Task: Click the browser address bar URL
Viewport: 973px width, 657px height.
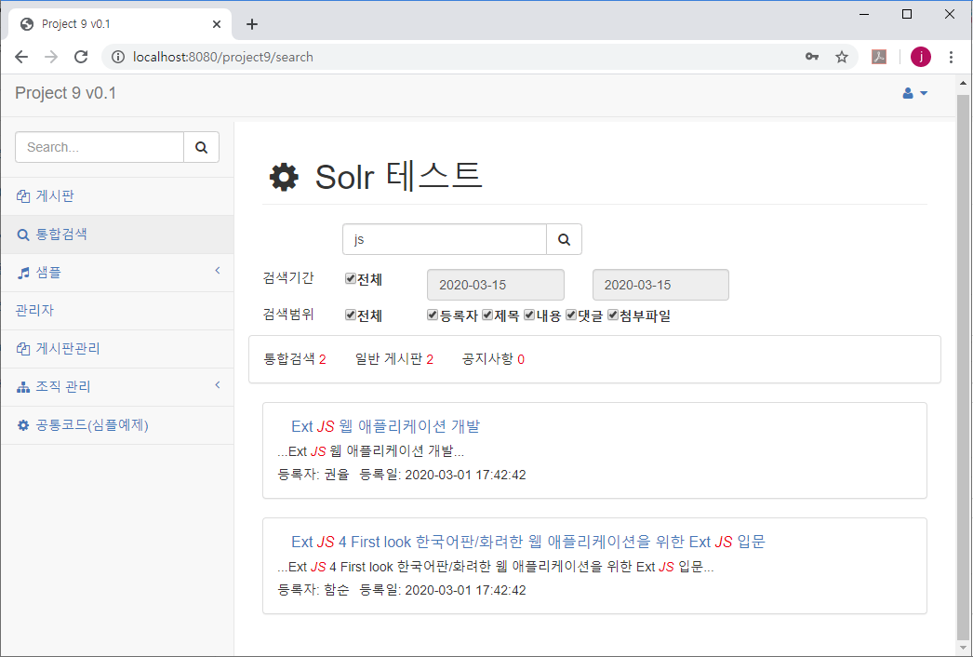Action: click(x=222, y=57)
